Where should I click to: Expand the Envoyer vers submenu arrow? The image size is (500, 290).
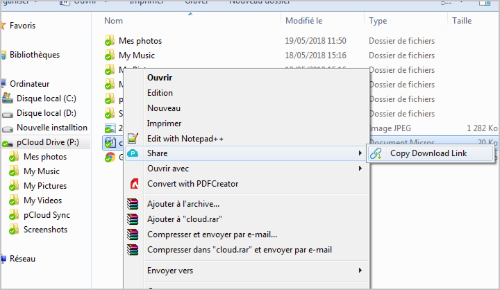click(360, 270)
